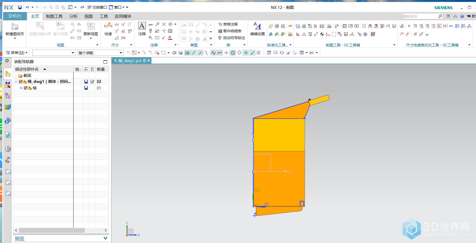Click the 新建图纸页 new sheet icon
Viewport: 476px width, 243px height.
coord(15,26)
